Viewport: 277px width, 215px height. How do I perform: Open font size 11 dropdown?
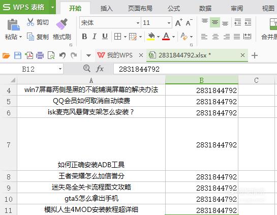pos(169,23)
